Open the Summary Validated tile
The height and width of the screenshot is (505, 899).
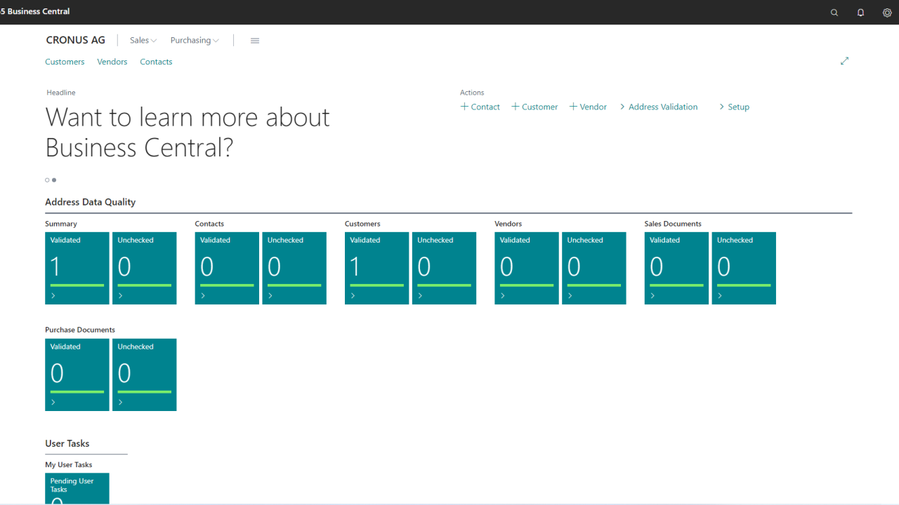[x=77, y=268]
